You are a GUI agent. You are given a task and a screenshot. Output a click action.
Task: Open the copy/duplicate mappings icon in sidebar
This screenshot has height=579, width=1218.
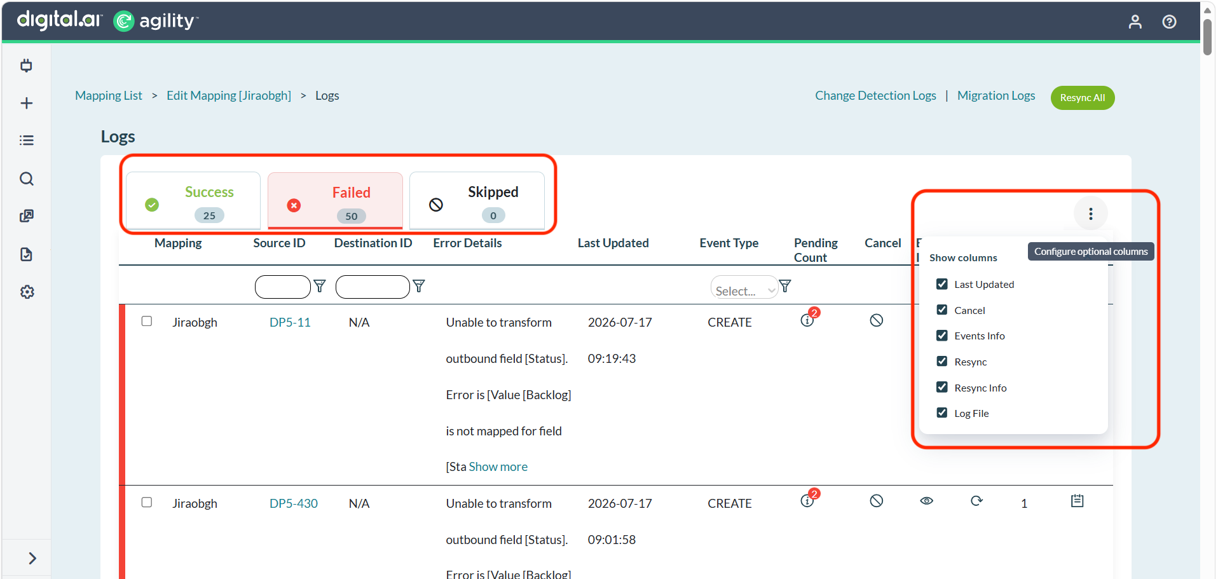pyautogui.click(x=26, y=216)
